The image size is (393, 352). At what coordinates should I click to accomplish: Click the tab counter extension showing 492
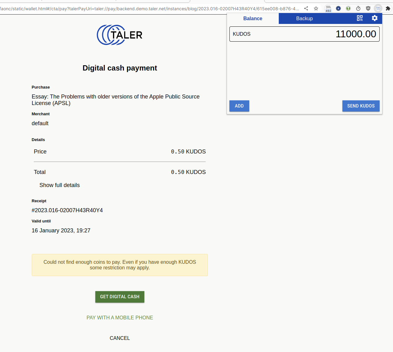(x=328, y=9)
